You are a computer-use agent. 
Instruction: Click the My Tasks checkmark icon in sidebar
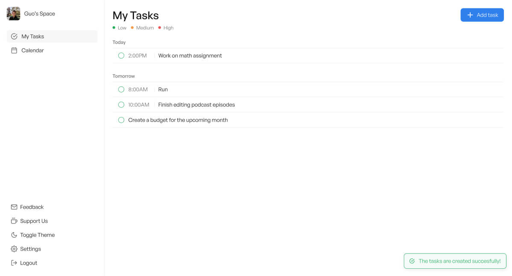click(x=14, y=36)
